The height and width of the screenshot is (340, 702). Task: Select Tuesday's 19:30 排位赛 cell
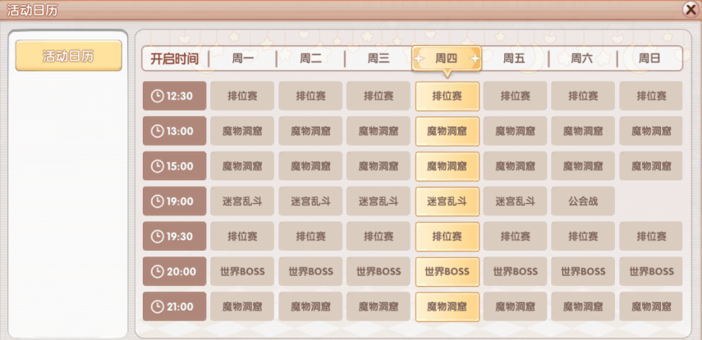310,236
